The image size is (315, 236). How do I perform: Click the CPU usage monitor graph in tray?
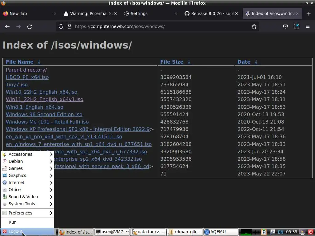coord(246,232)
